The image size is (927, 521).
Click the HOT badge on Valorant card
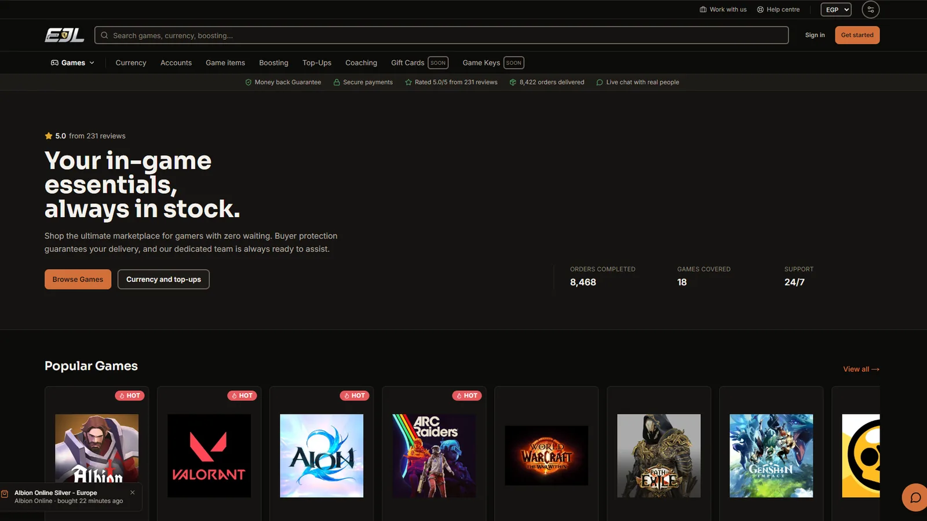coord(242,395)
